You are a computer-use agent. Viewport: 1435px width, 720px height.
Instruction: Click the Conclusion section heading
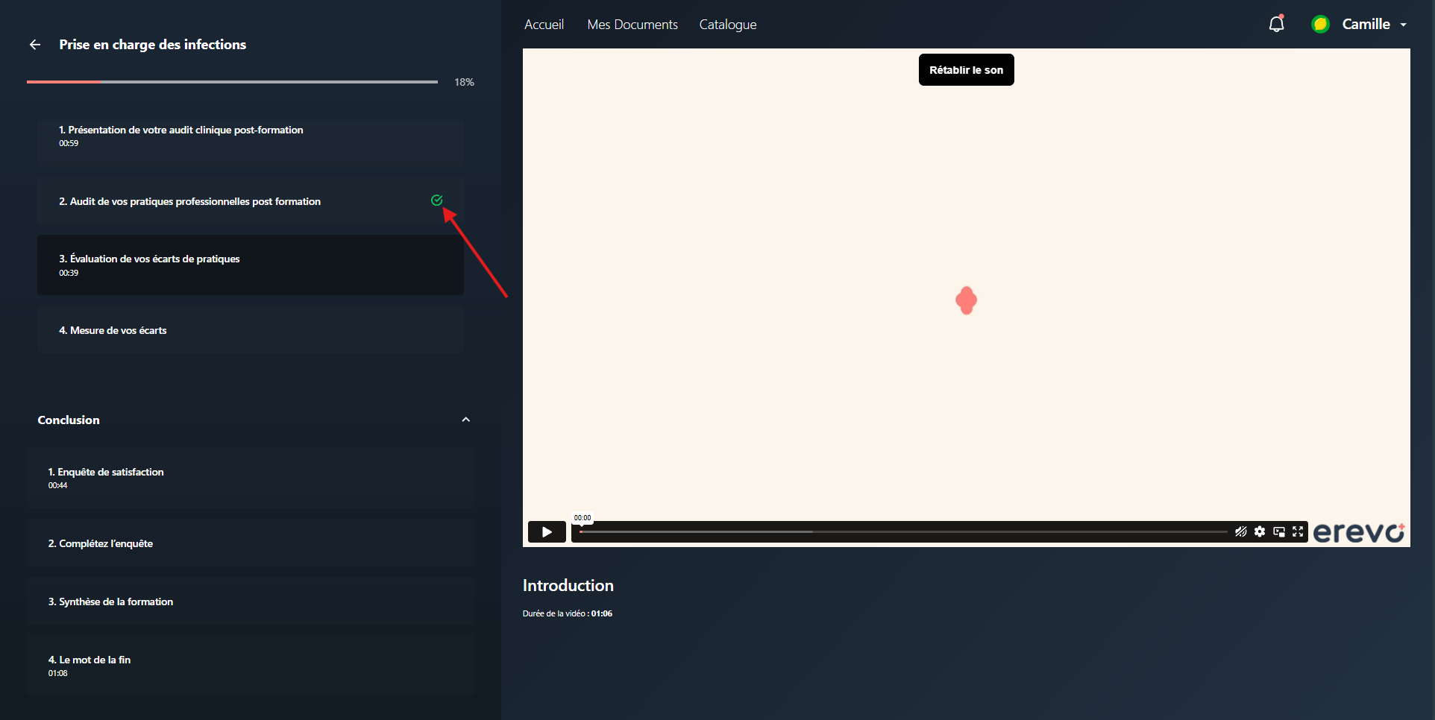[69, 420]
